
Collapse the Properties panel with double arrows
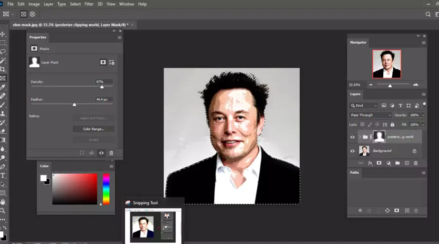114,31
